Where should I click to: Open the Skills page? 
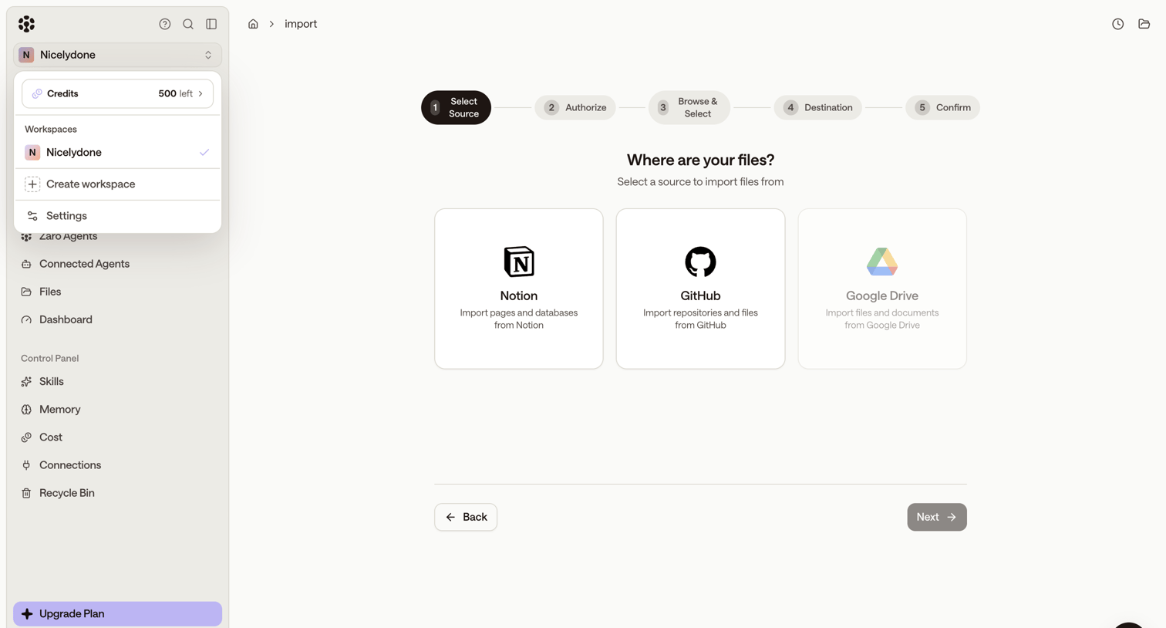[x=117, y=382]
